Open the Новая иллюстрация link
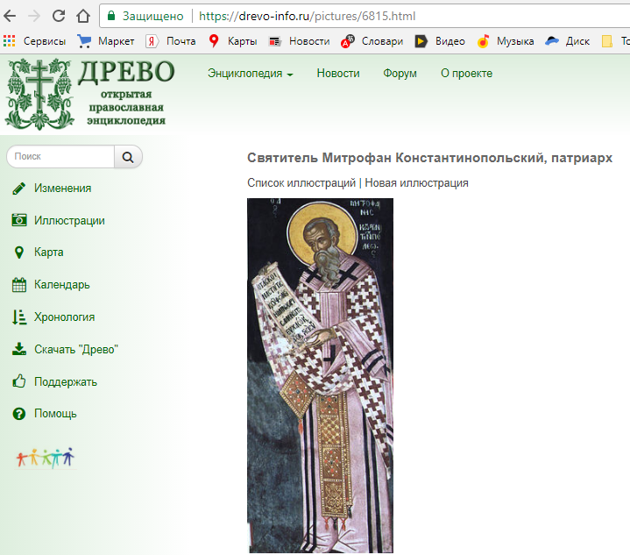Image resolution: width=630 pixels, height=555 pixels. click(x=417, y=183)
